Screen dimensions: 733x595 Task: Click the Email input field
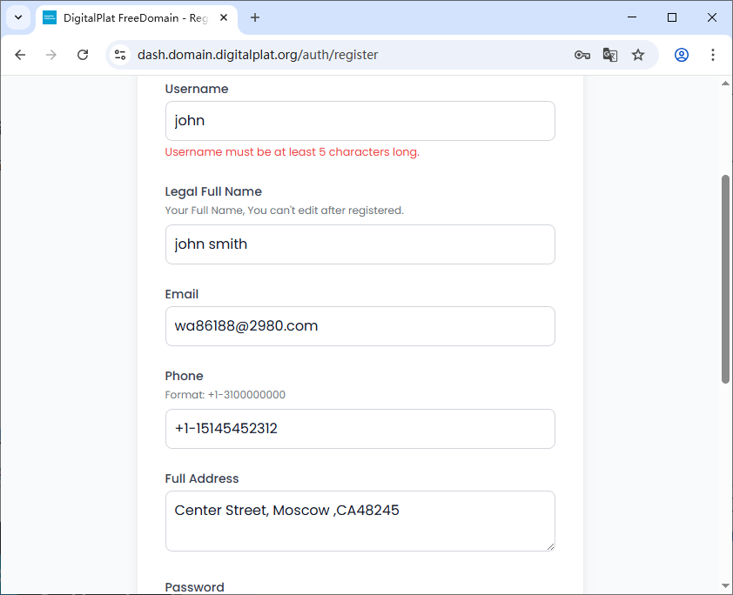pos(360,326)
